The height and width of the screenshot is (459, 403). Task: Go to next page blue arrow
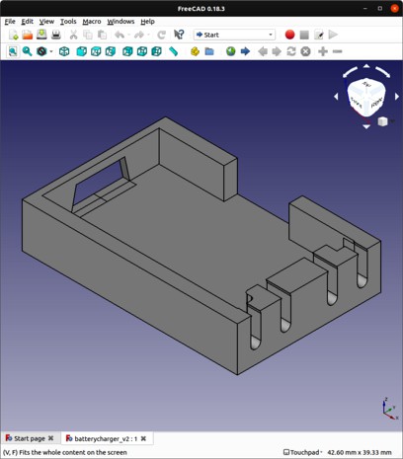point(245,51)
